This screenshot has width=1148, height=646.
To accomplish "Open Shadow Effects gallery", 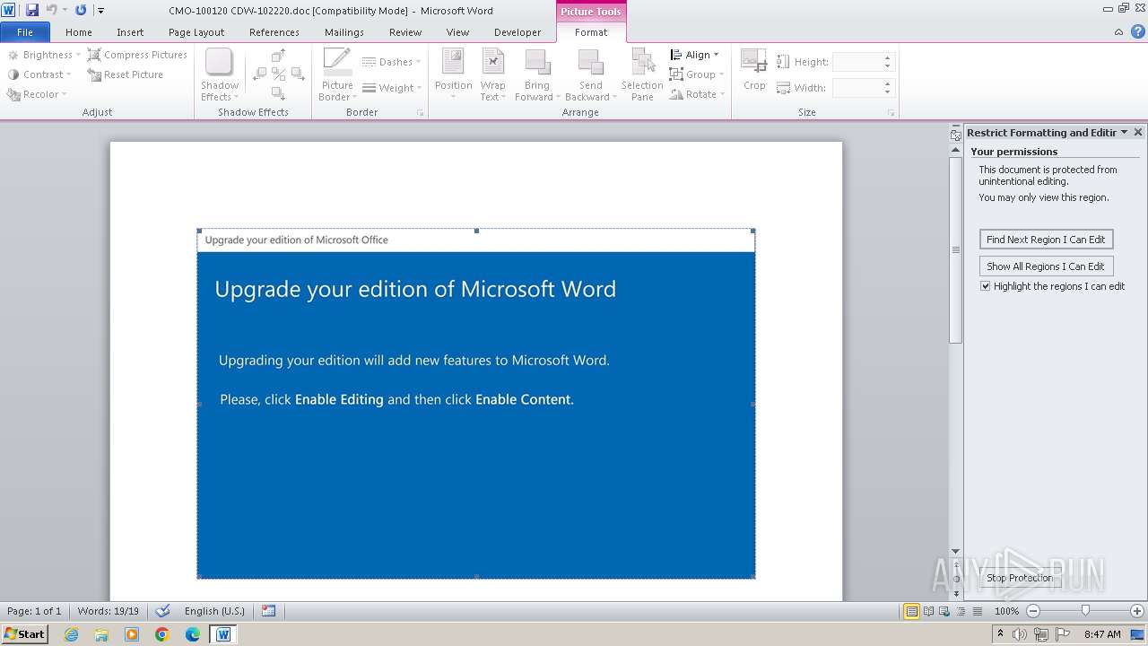I will point(220,74).
